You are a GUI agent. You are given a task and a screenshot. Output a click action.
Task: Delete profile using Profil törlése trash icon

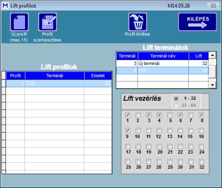tap(137, 22)
